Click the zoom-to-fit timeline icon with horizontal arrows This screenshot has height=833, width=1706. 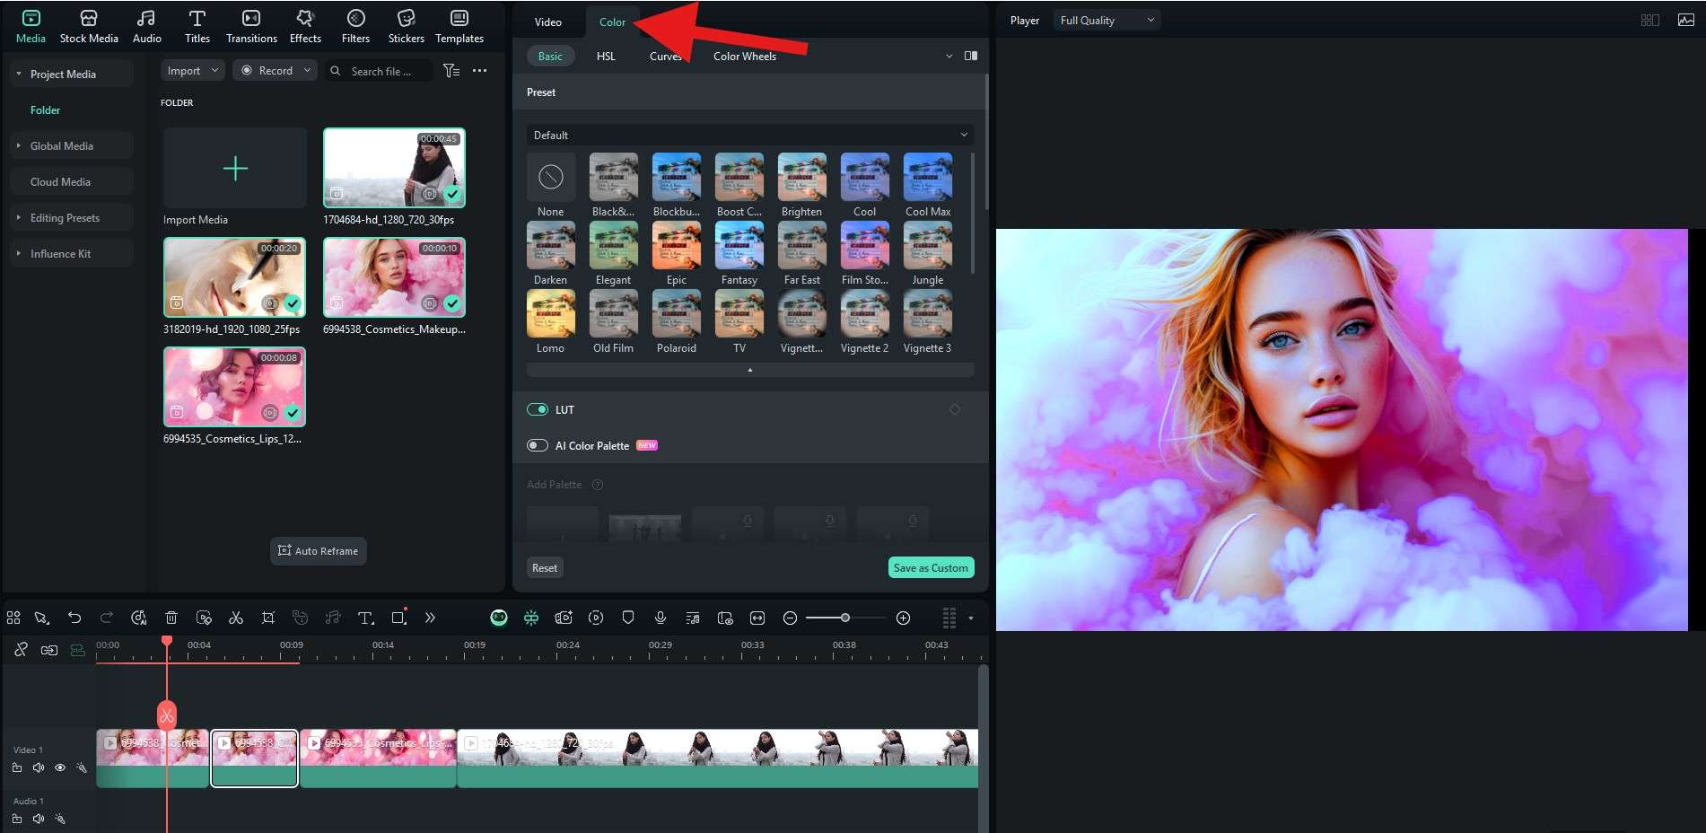coord(757,618)
